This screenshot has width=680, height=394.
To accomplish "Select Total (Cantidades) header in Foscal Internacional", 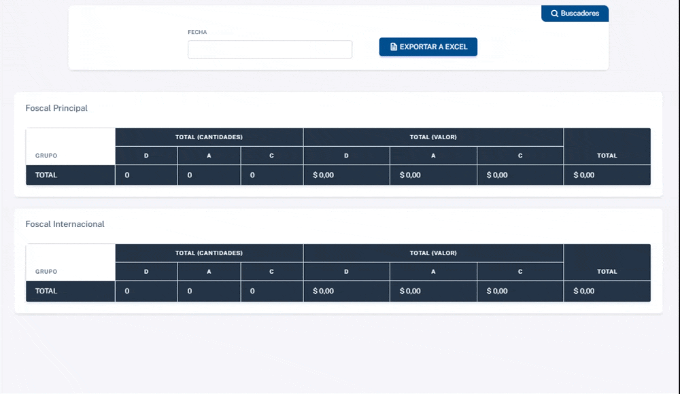I will pyautogui.click(x=209, y=253).
